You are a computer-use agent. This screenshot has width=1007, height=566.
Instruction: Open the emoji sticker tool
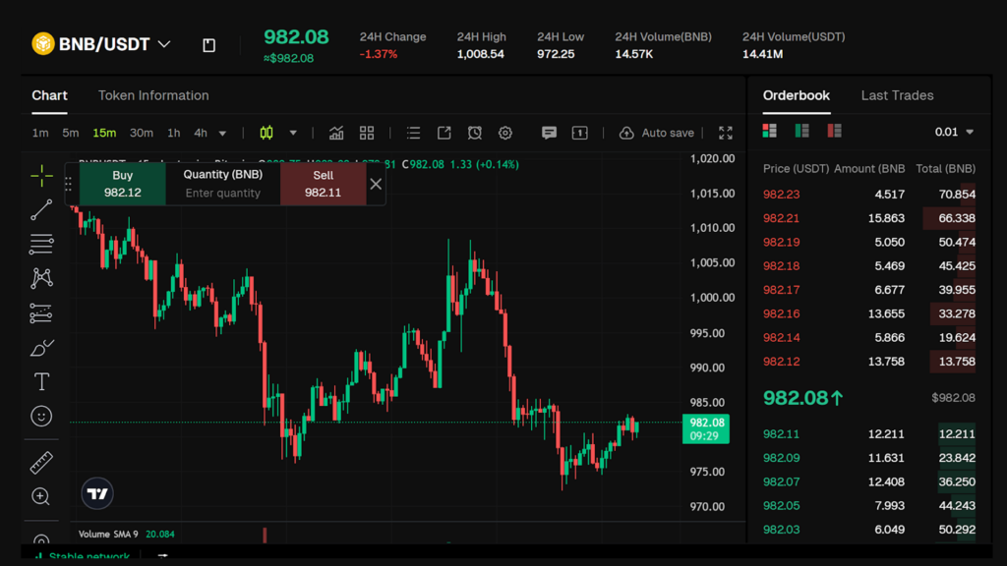40,417
